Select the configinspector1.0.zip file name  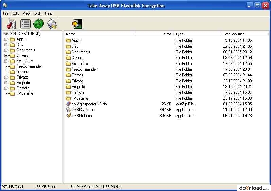coord(89,104)
